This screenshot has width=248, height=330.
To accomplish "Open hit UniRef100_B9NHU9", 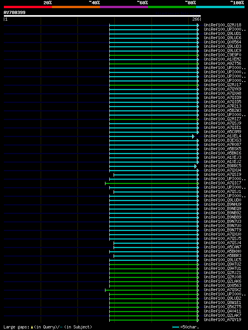I will click(222, 204).
